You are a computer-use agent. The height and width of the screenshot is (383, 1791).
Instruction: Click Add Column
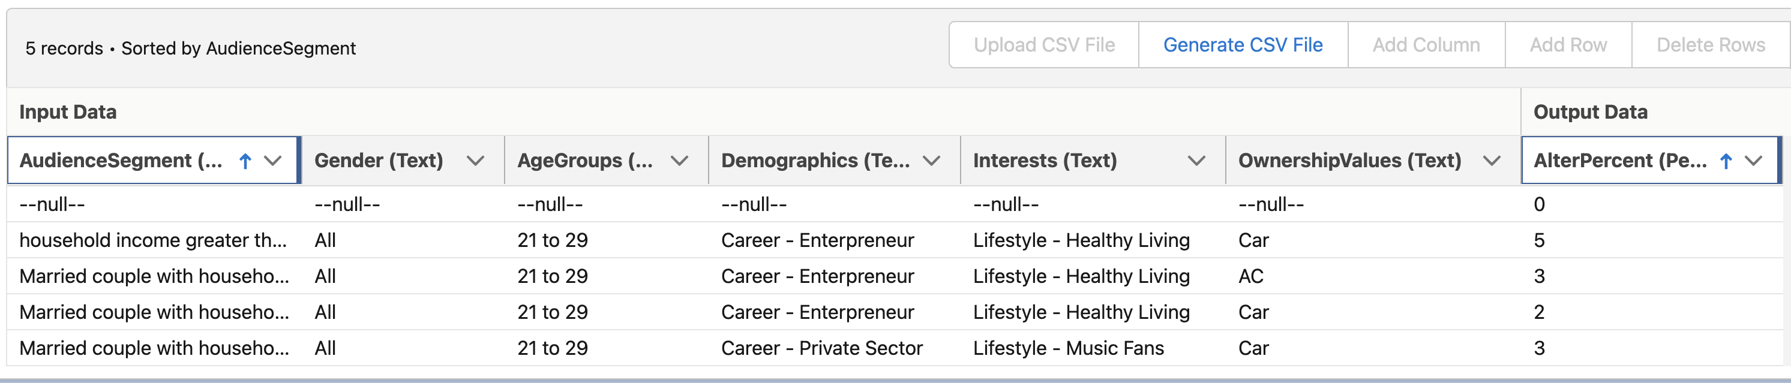click(1427, 44)
